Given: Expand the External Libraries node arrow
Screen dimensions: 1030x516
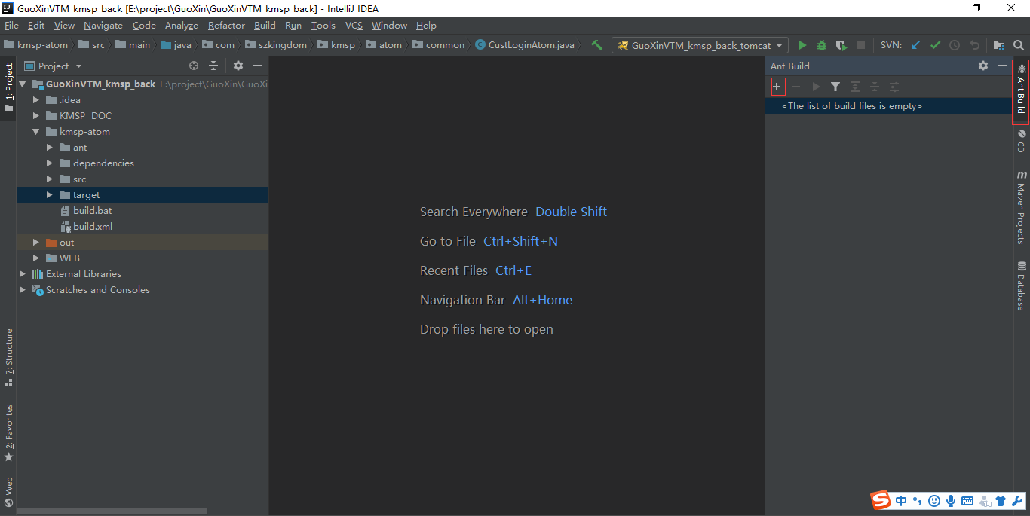Looking at the screenshot, I should [23, 273].
